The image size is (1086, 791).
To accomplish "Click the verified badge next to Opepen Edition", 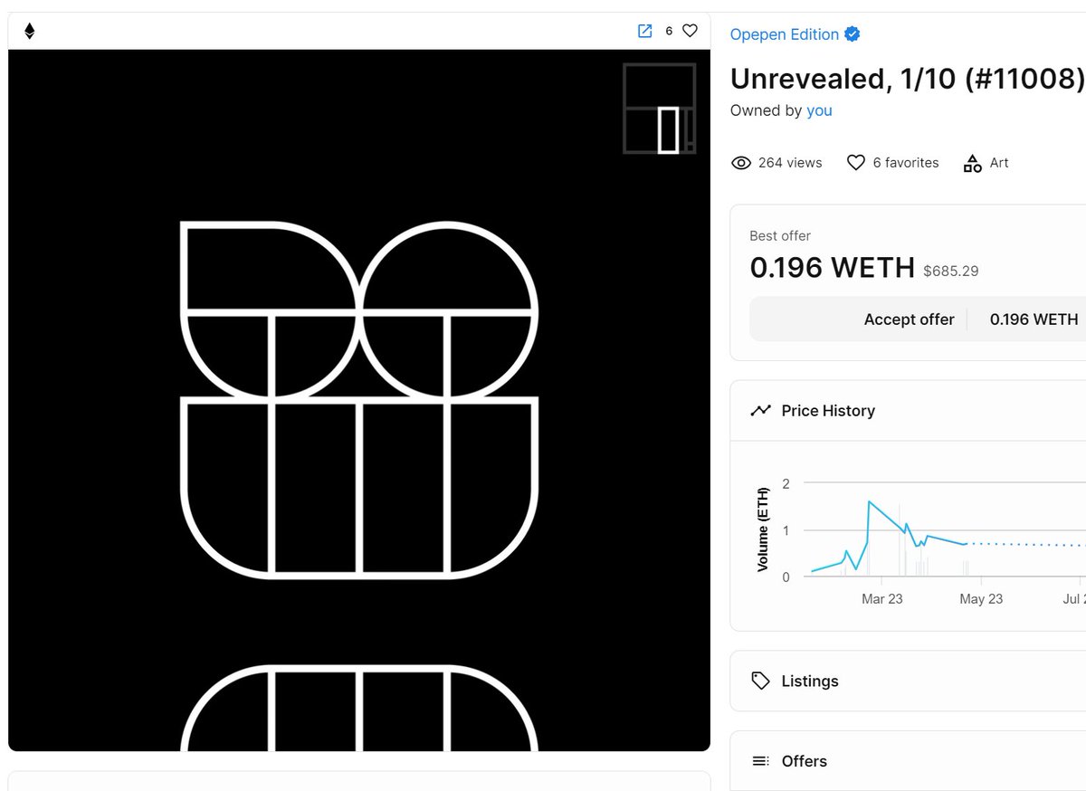I will (x=853, y=34).
